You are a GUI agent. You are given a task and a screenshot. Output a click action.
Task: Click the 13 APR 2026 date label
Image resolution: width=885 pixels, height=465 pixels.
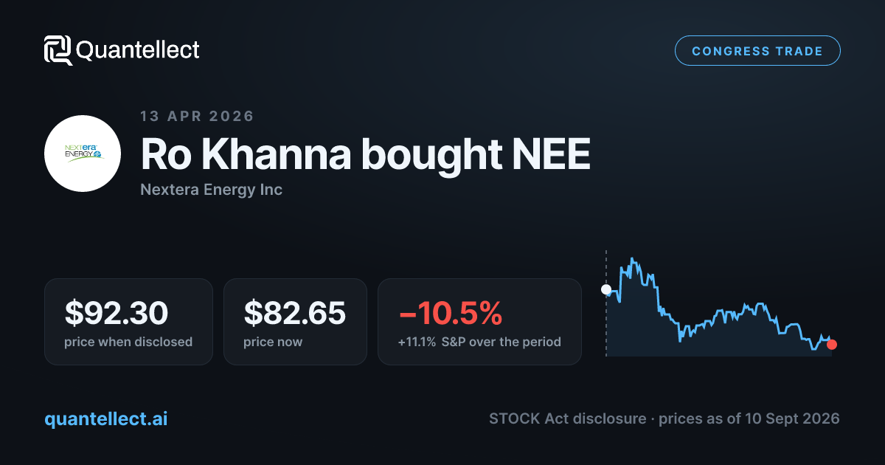point(197,116)
